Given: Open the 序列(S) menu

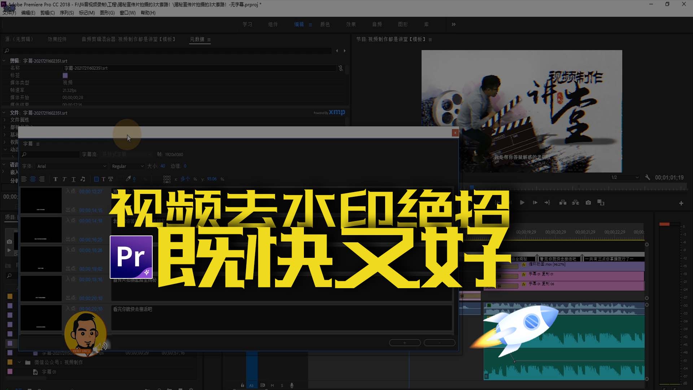Looking at the screenshot, I should (x=67, y=13).
